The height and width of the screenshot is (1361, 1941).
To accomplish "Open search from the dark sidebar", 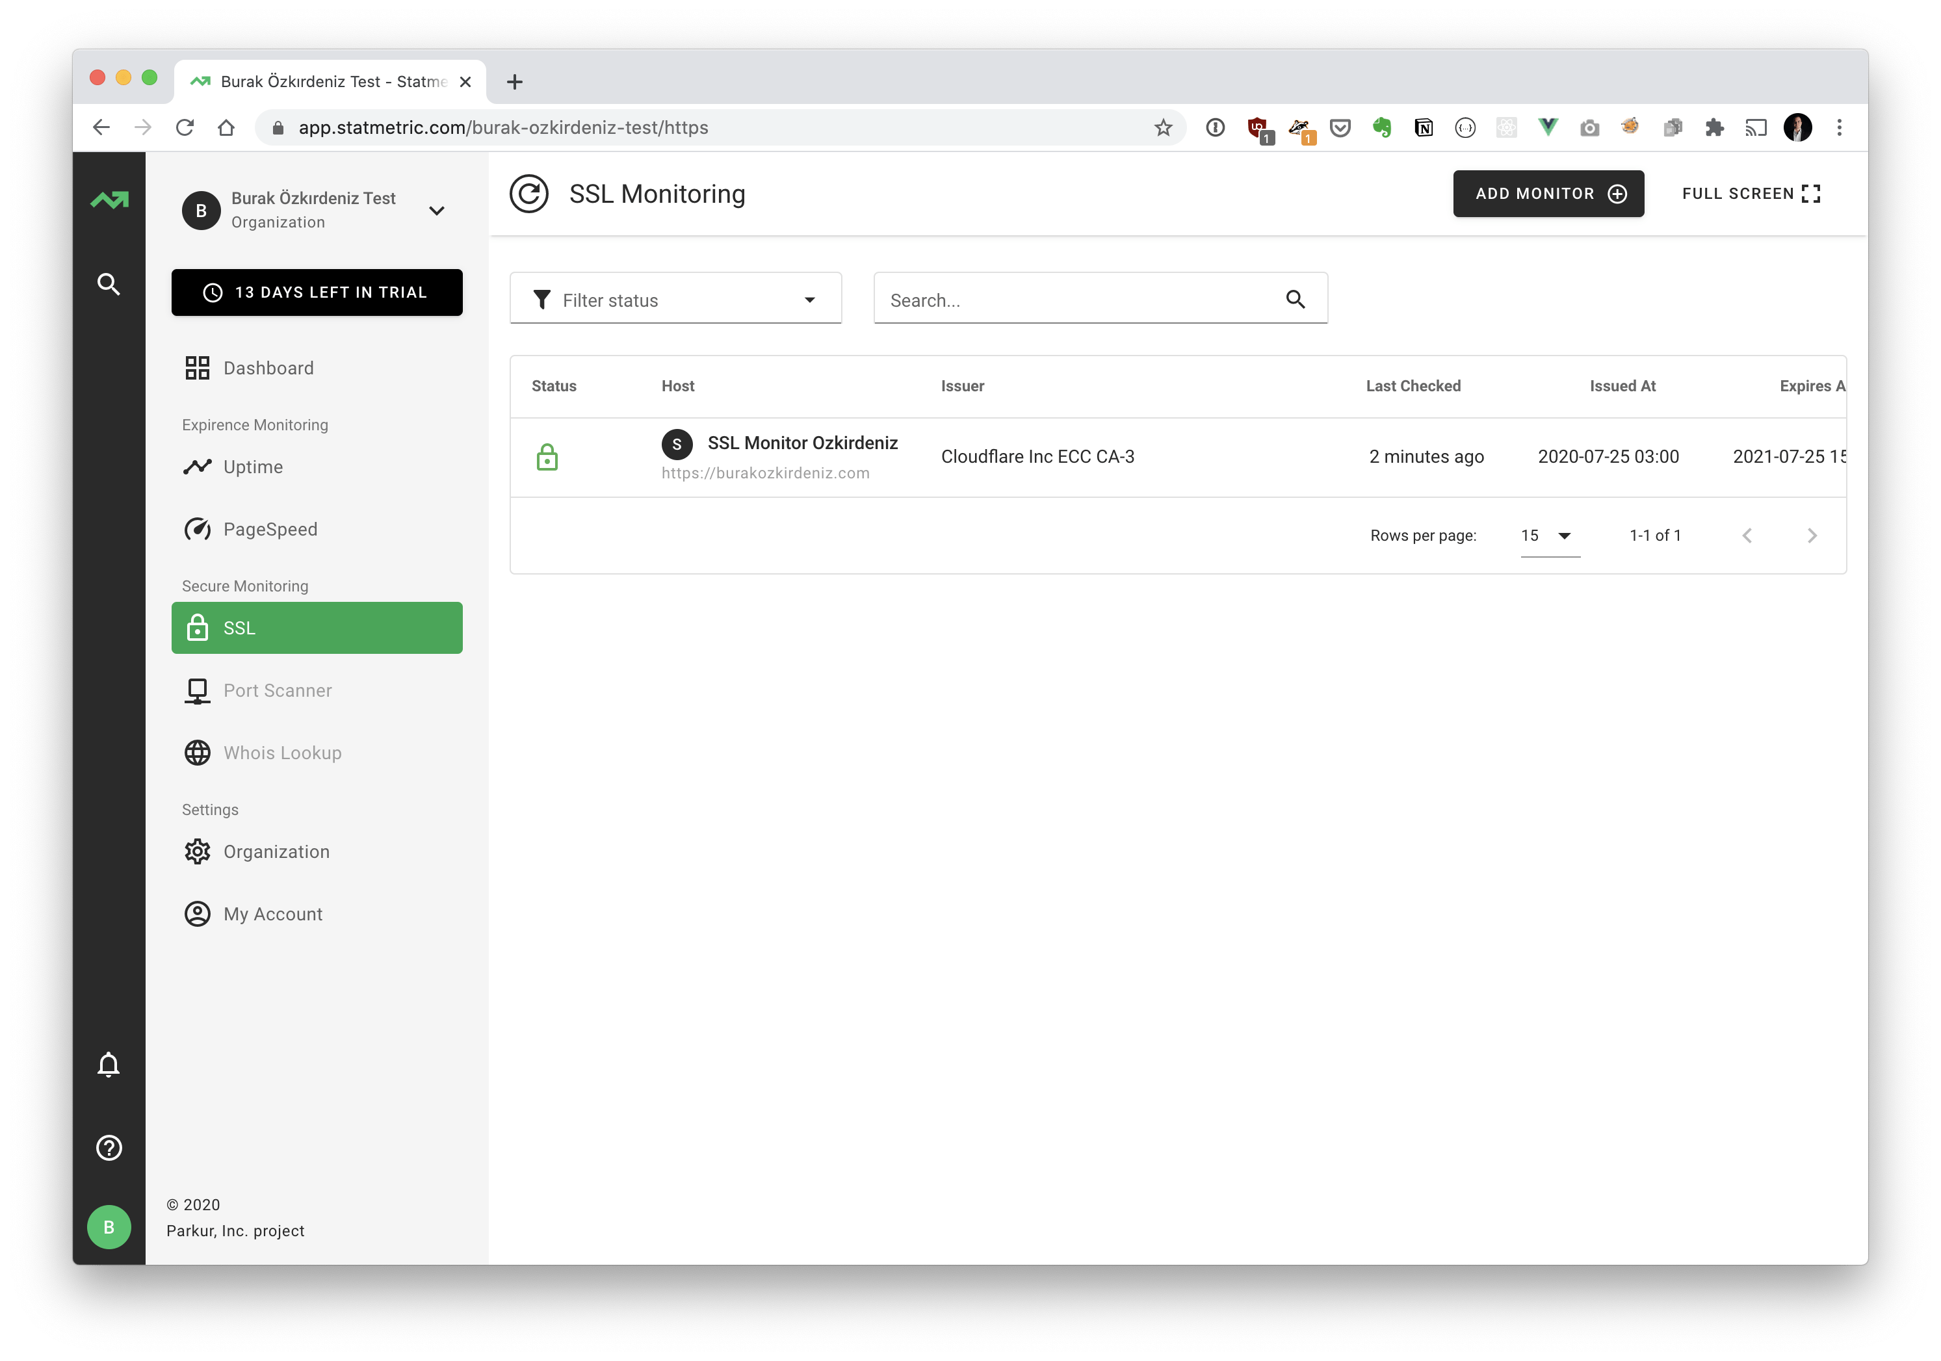I will (108, 284).
